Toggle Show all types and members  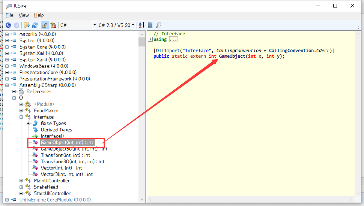pos(53,25)
